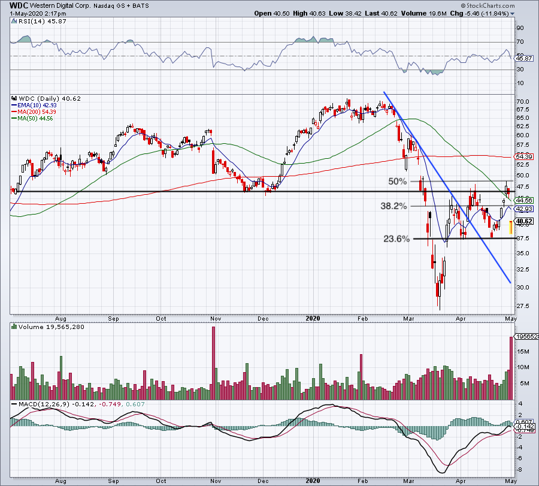The width and height of the screenshot is (539, 486).
Task: Click the Low 38.42 value in header
Action: click(x=345, y=13)
